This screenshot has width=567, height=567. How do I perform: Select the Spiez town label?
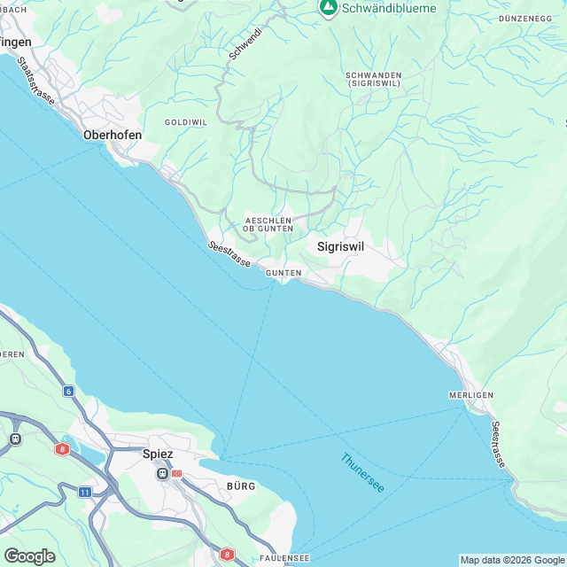click(158, 454)
